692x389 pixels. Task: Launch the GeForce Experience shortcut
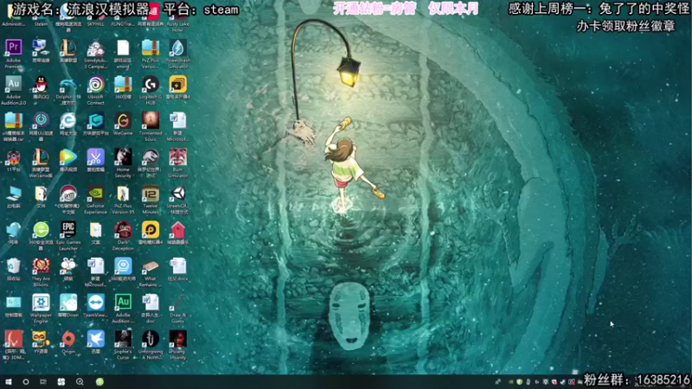click(x=96, y=193)
